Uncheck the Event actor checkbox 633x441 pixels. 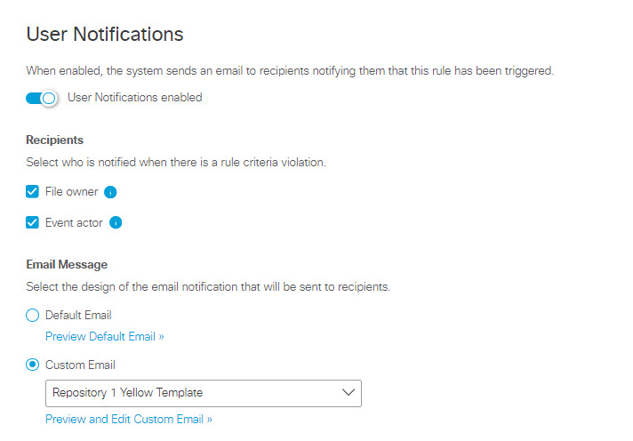click(32, 222)
